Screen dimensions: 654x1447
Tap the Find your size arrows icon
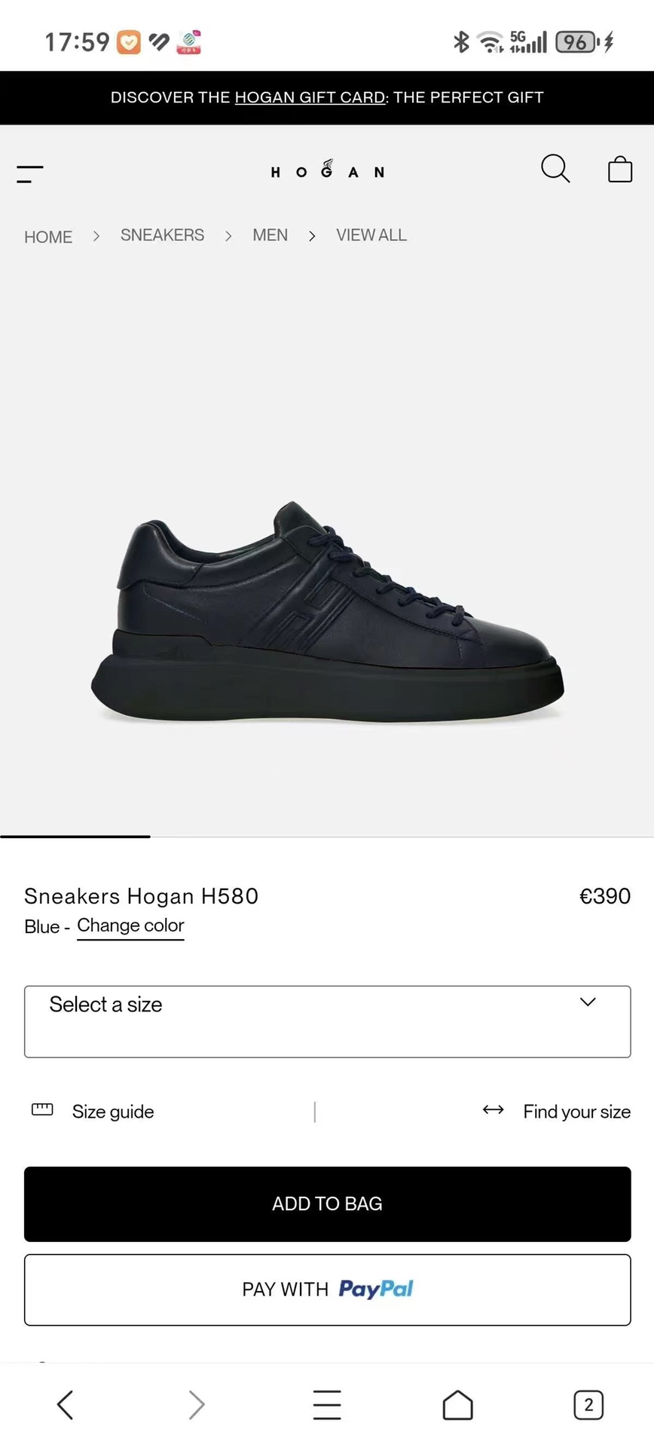[494, 1109]
